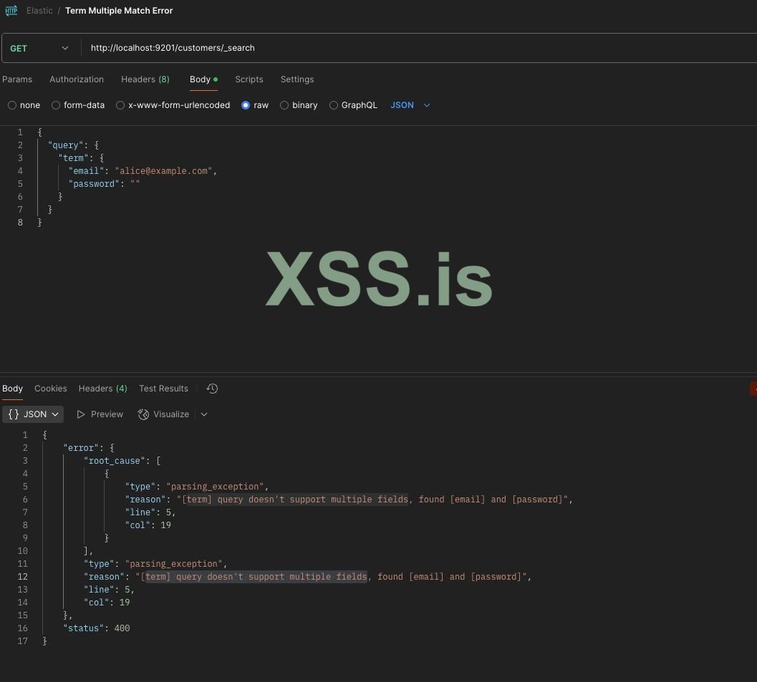Switch to the Settings tab
Image resolution: width=757 pixels, height=682 pixels.
click(297, 79)
